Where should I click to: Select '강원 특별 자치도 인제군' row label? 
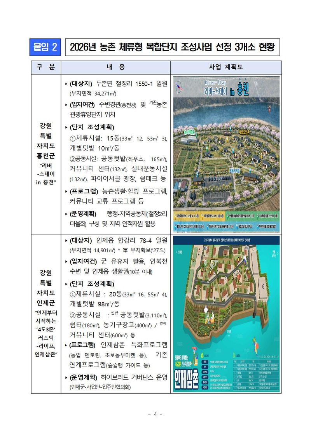pos(46,288)
